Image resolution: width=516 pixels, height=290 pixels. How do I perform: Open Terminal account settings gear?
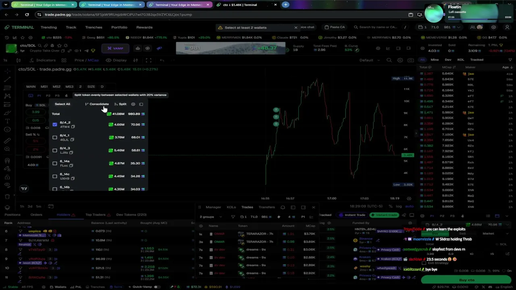pos(493,27)
